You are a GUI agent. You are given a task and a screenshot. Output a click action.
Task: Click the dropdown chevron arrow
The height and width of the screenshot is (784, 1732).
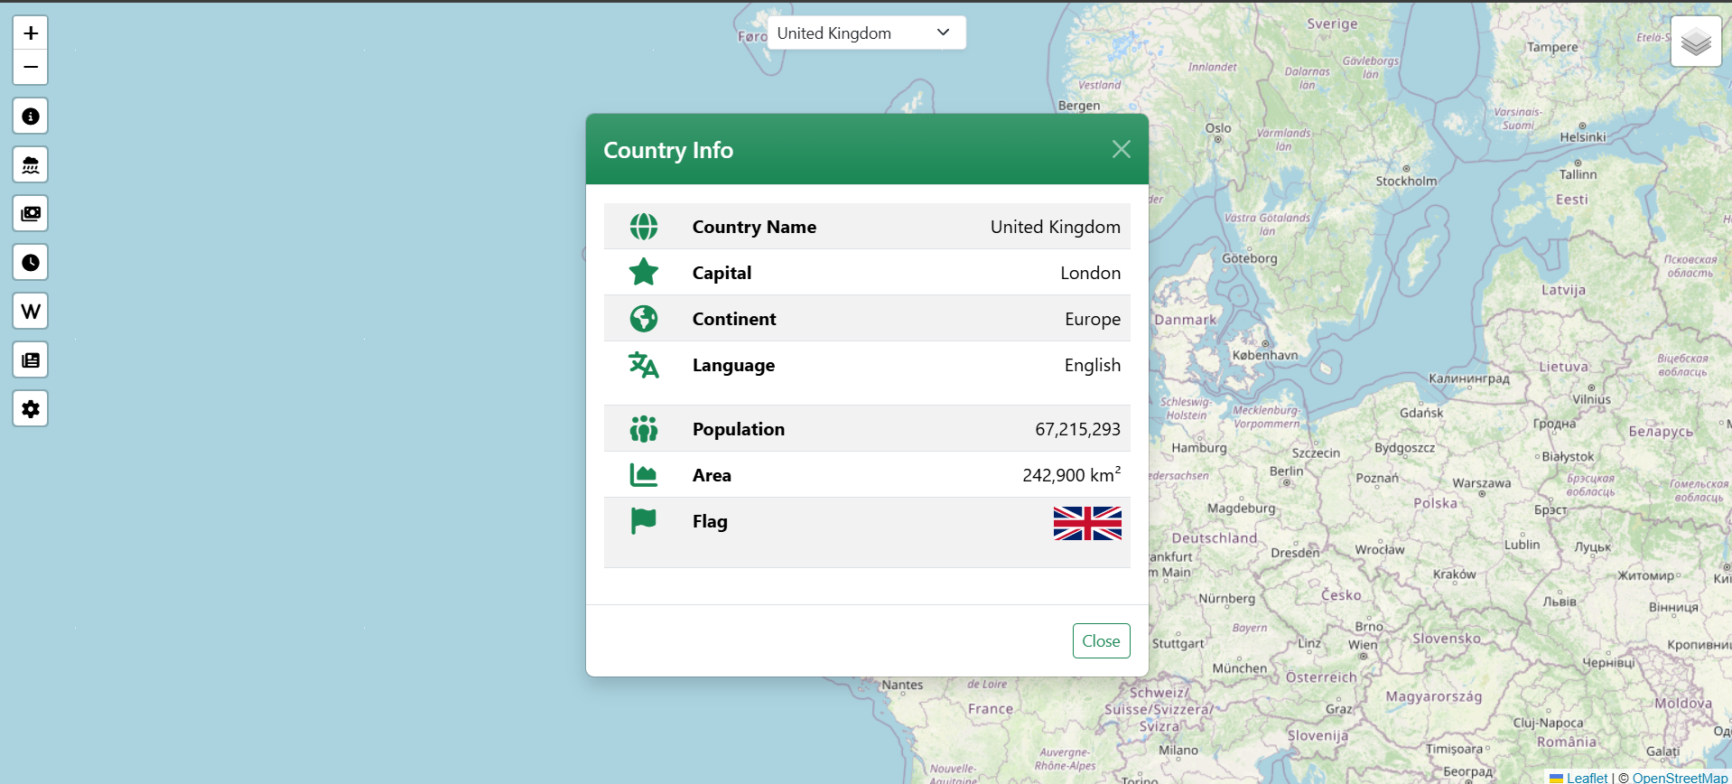pyautogui.click(x=943, y=33)
